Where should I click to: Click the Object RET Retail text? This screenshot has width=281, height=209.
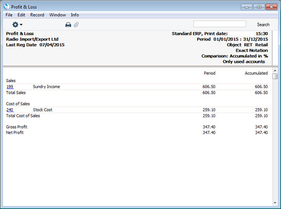point(247,45)
